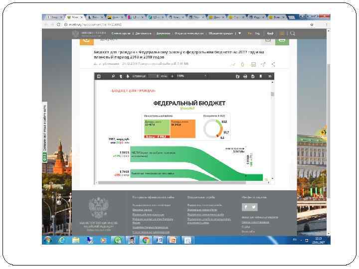
Task: Reload the page in browser
Action: 58,24
